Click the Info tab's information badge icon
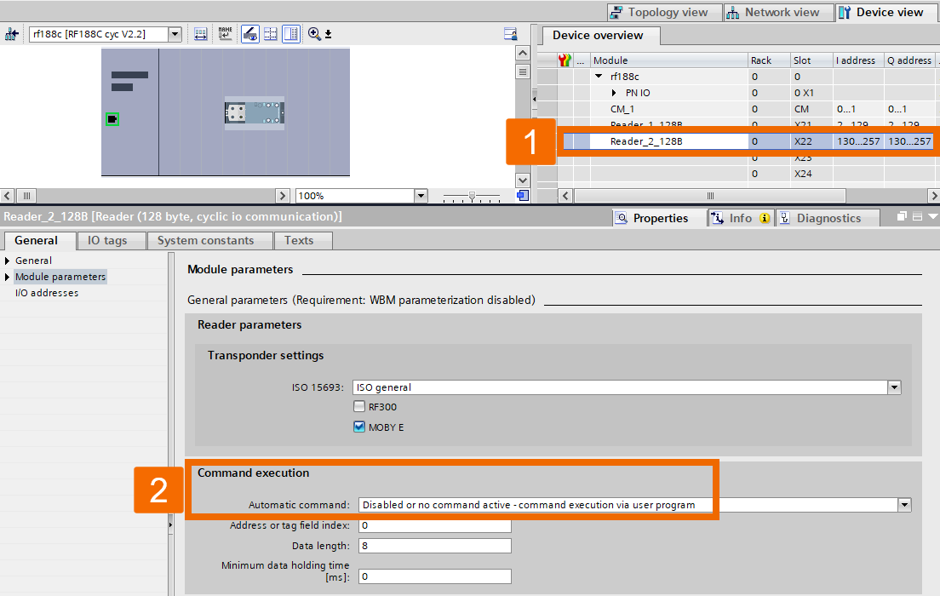This screenshot has width=940, height=596. (765, 218)
